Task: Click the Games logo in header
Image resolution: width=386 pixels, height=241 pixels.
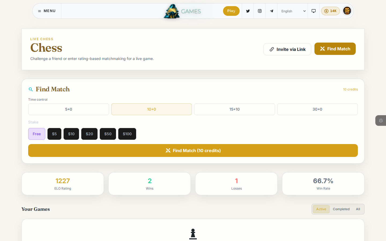Action: point(183,11)
